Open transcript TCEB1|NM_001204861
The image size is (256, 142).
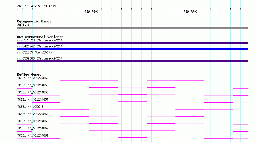click(x=33, y=135)
